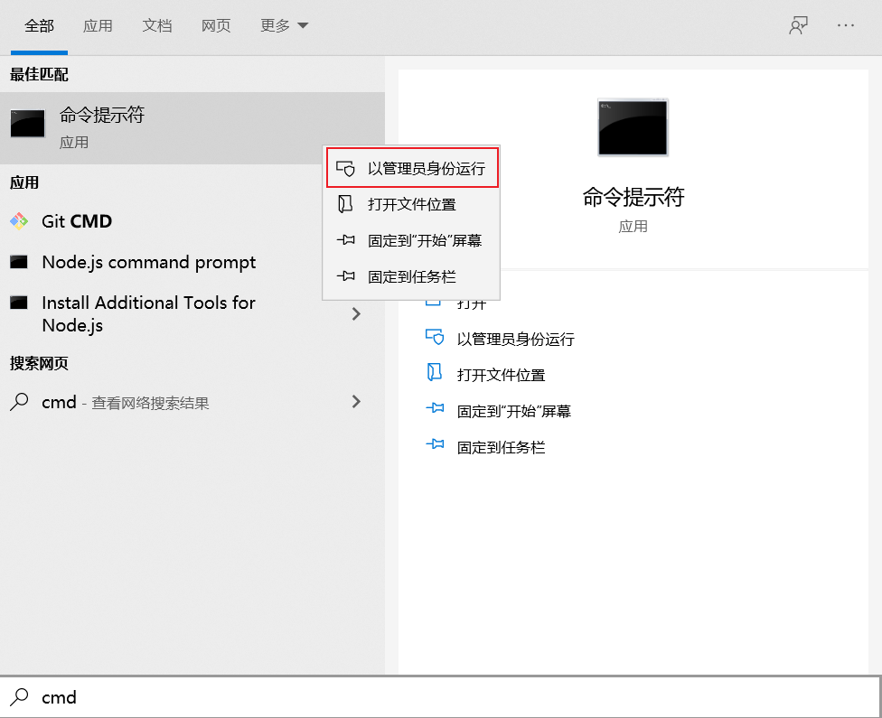Click the Git CMD colorful icon
The height and width of the screenshot is (718, 882).
coord(19,221)
